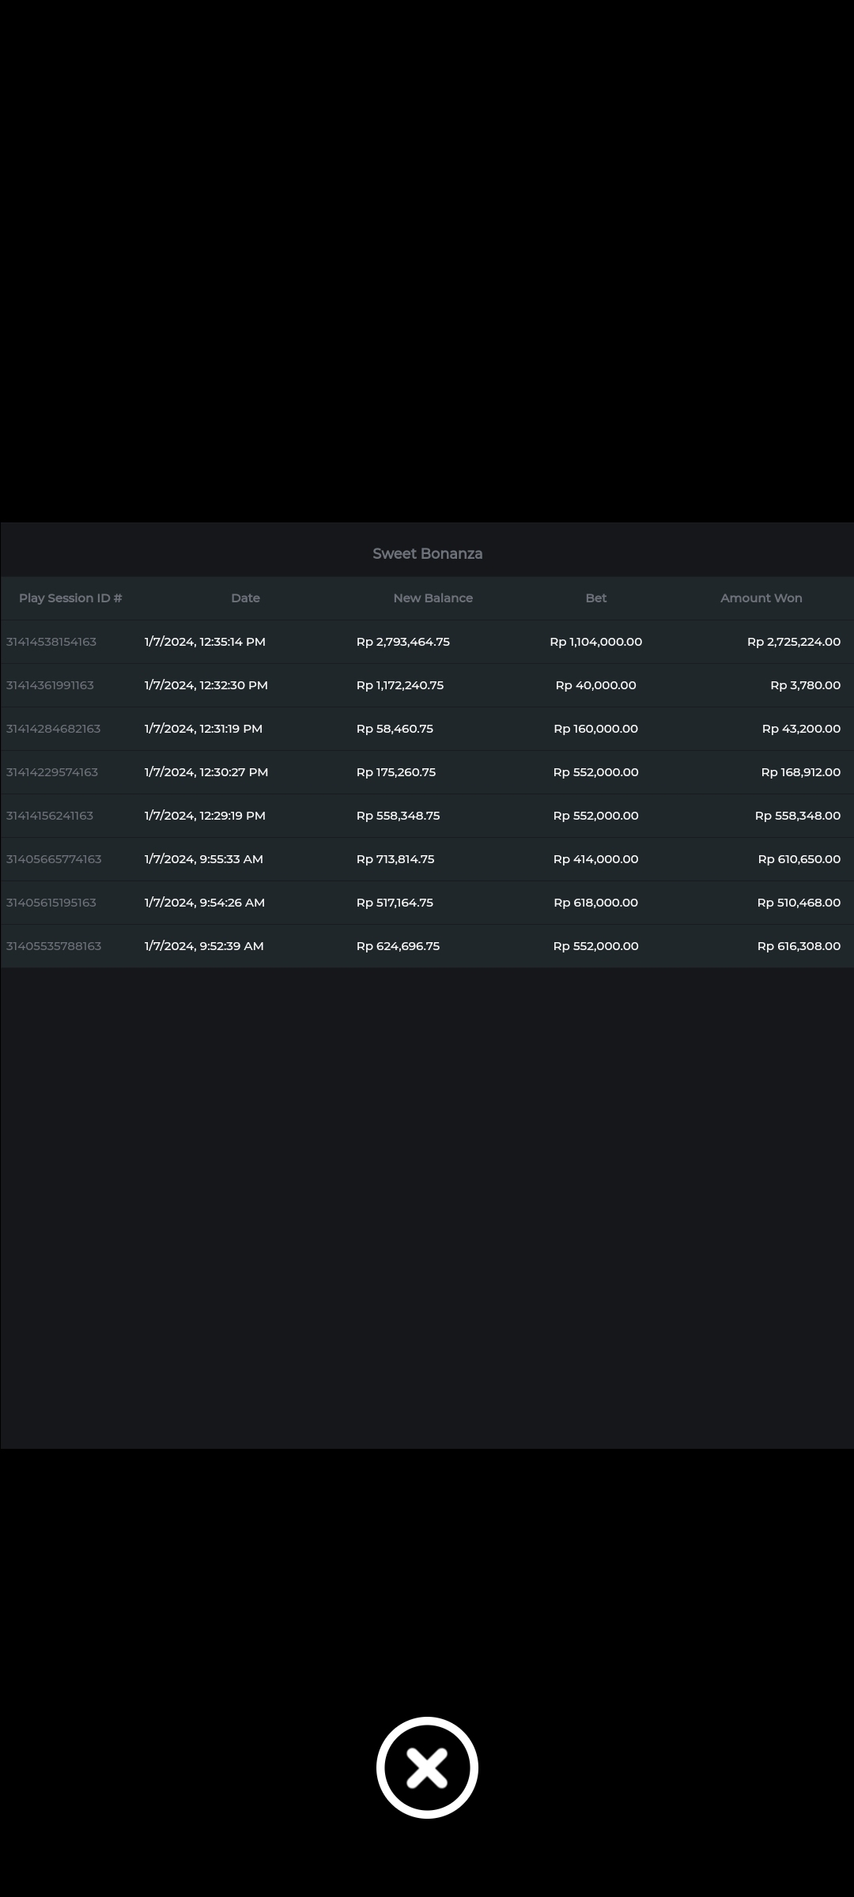Open play session 31414361991163

[x=50, y=685]
